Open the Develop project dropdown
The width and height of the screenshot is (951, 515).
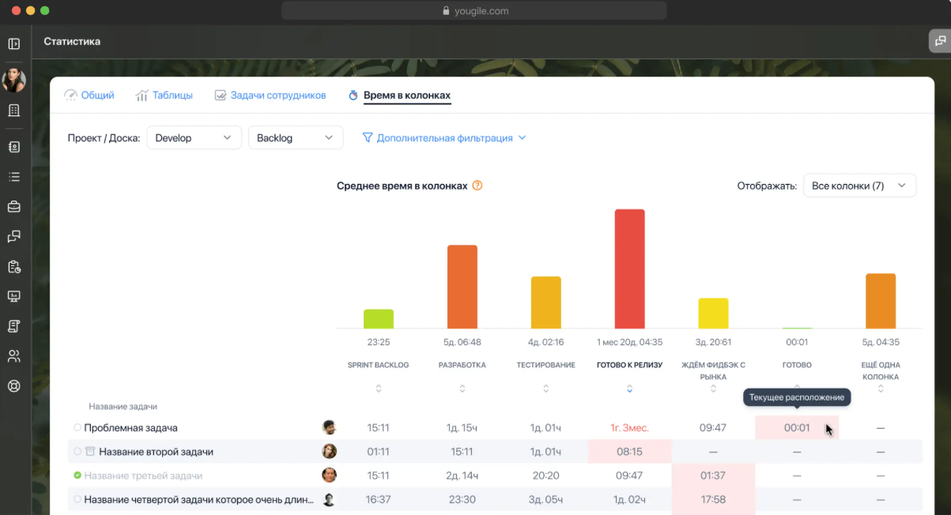pos(194,137)
